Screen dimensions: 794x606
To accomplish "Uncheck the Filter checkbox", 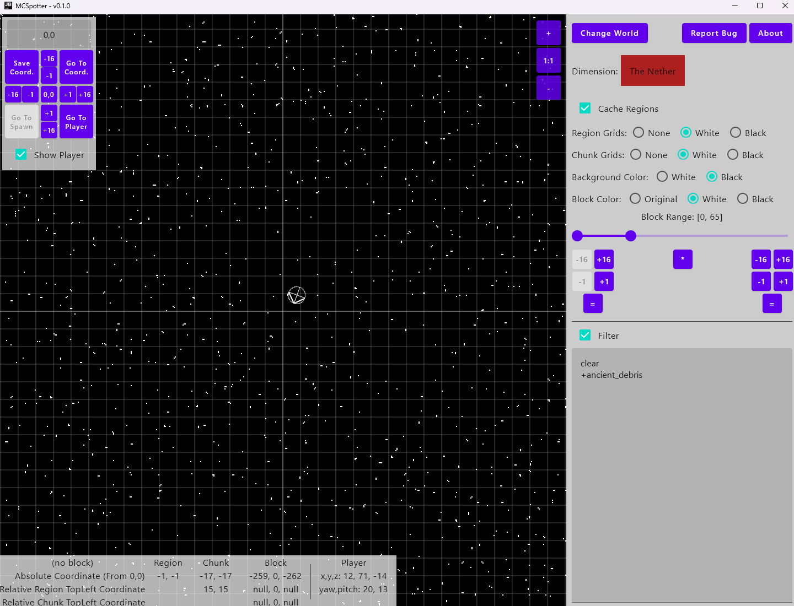I will [x=585, y=335].
